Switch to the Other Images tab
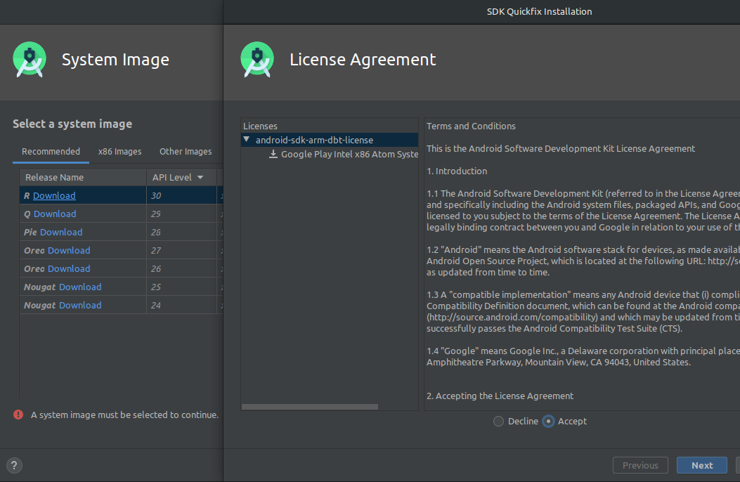 [186, 151]
